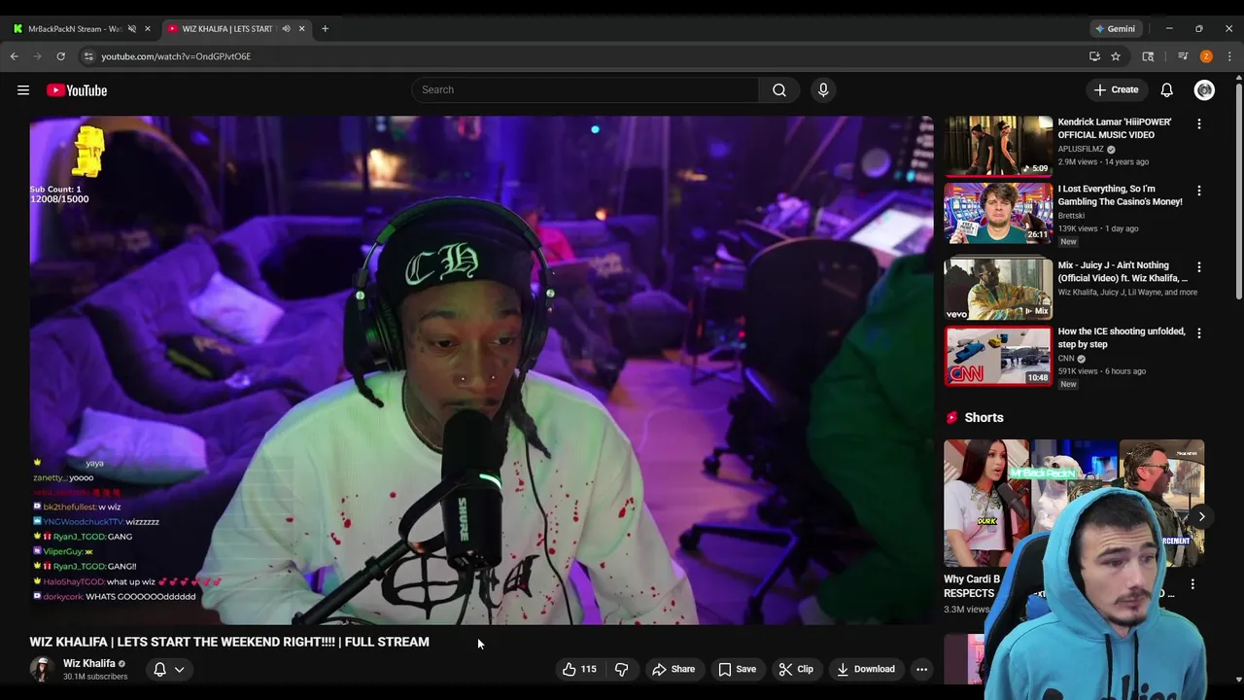The height and width of the screenshot is (700, 1244).
Task: Open the Gemini button in Chrome
Action: (x=1116, y=28)
